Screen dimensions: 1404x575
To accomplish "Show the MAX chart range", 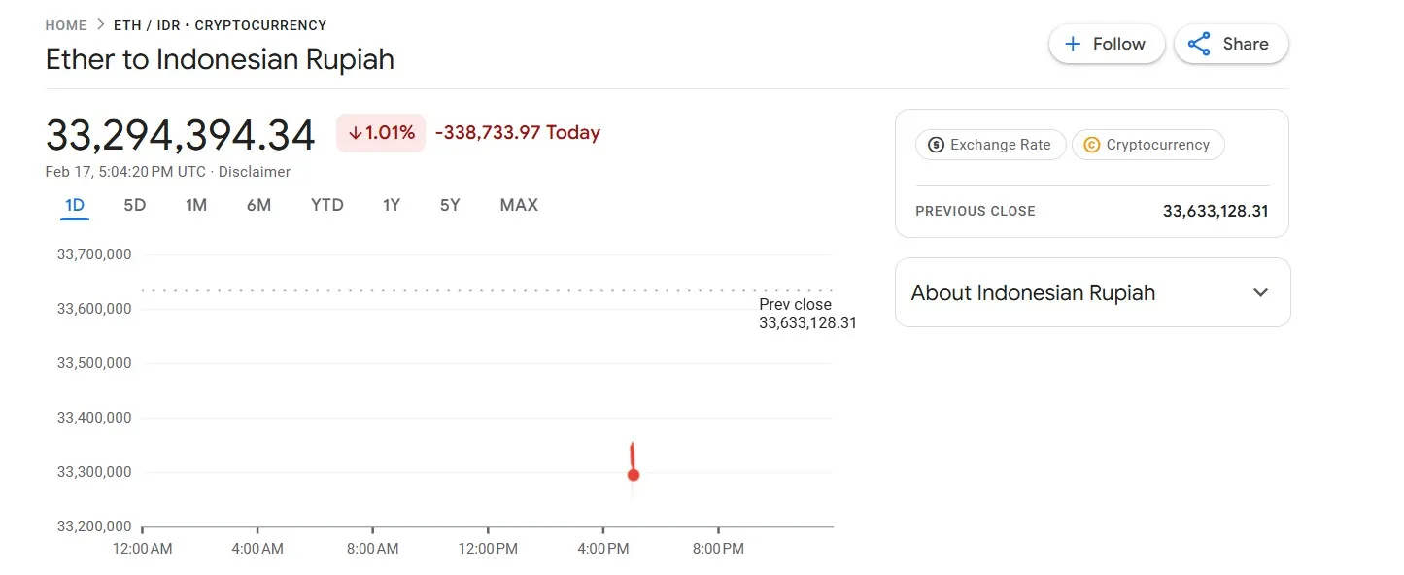I will tap(519, 205).
